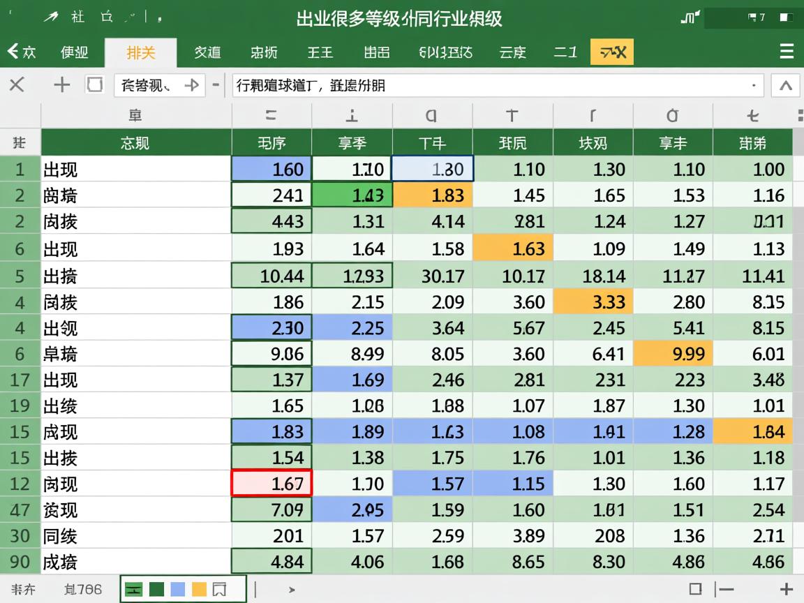Image resolution: width=804 pixels, height=603 pixels.
Task: Cancel cell editing with the X icon
Action: (15, 85)
